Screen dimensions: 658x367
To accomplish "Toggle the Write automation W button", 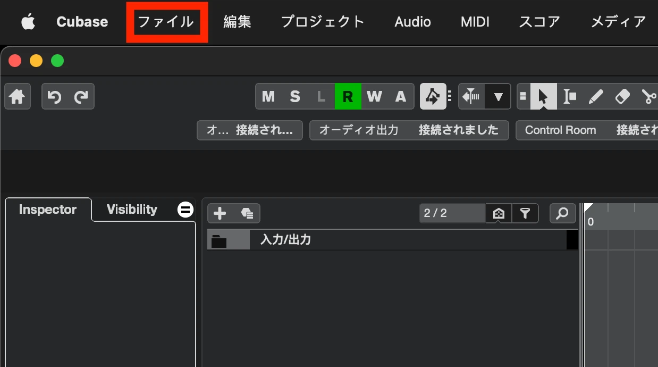I will click(374, 96).
